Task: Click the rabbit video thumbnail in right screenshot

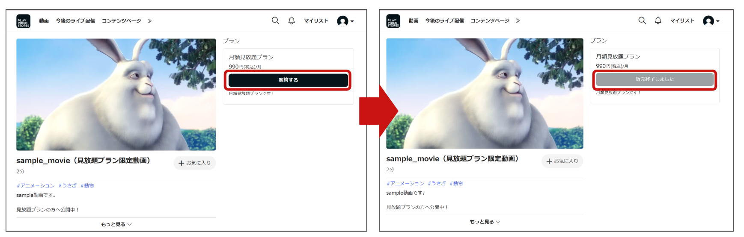Action: (x=484, y=94)
